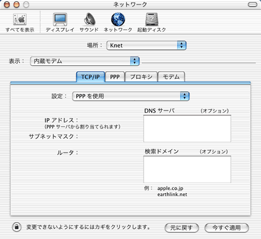Open the ディスプレイ display preferences icon
Screen dimensions: 261x239
click(60, 19)
